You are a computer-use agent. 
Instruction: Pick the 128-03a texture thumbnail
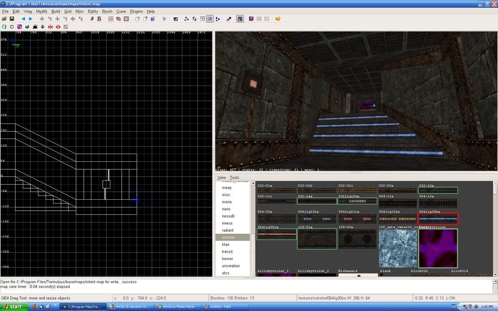coord(357,239)
